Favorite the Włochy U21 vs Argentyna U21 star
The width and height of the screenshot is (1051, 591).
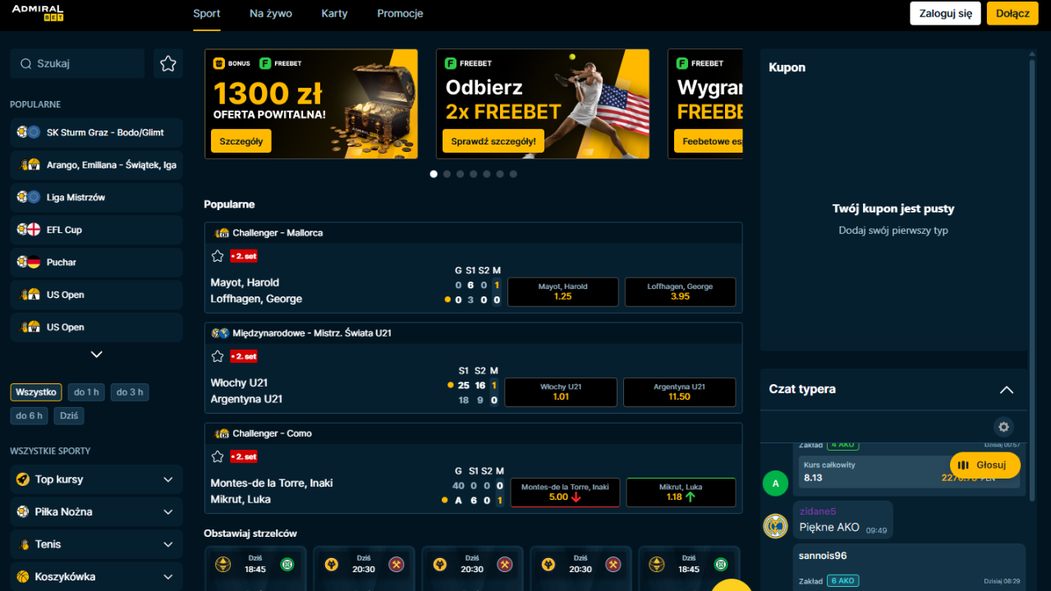pyautogui.click(x=218, y=356)
